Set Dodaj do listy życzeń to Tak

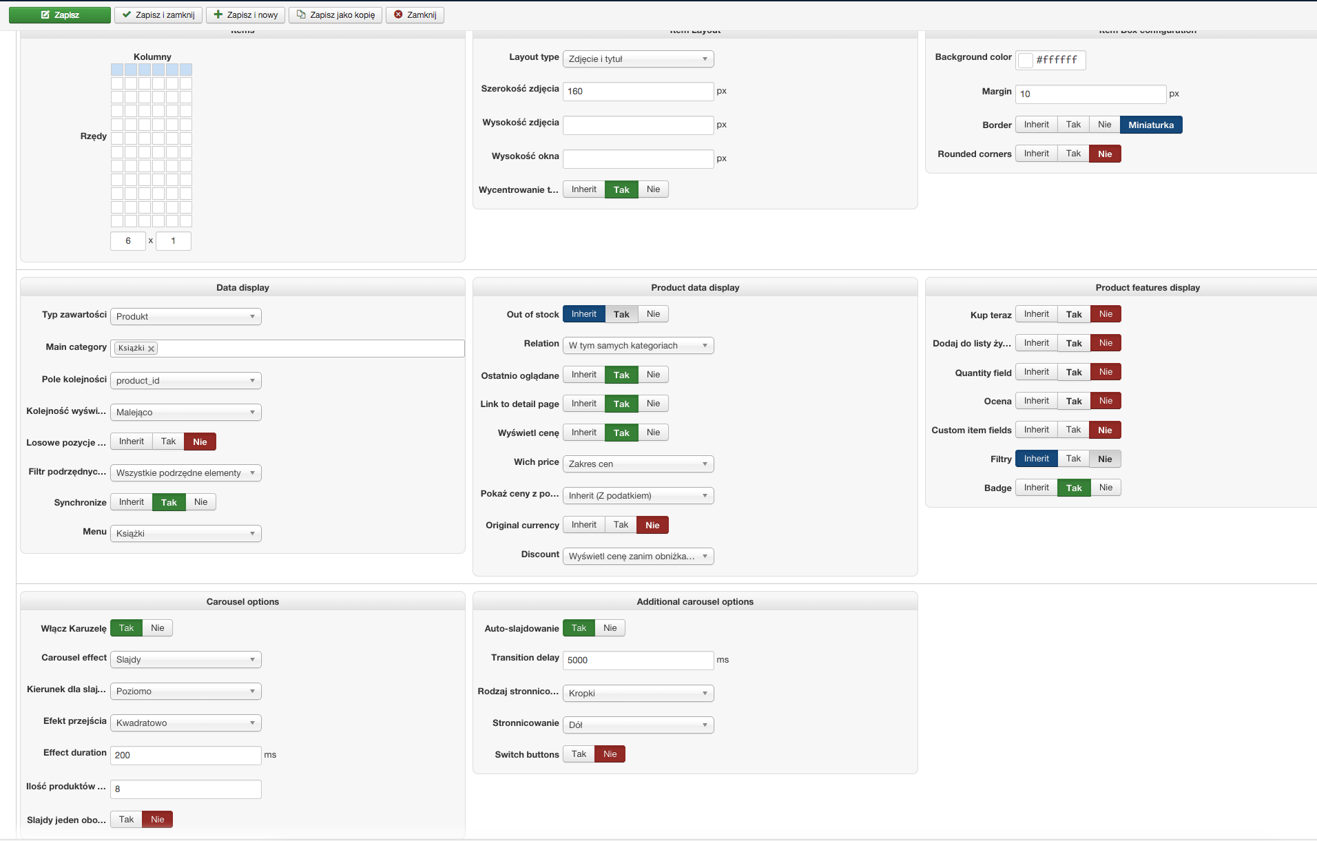(x=1074, y=343)
